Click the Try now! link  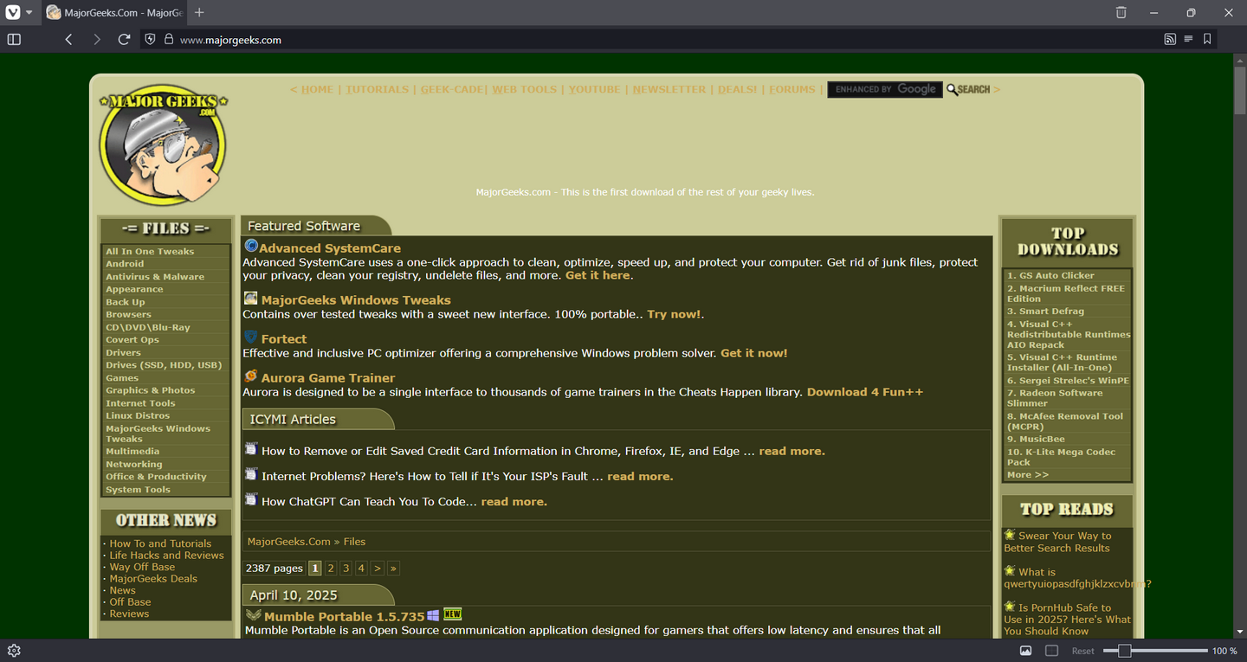pyautogui.click(x=674, y=314)
